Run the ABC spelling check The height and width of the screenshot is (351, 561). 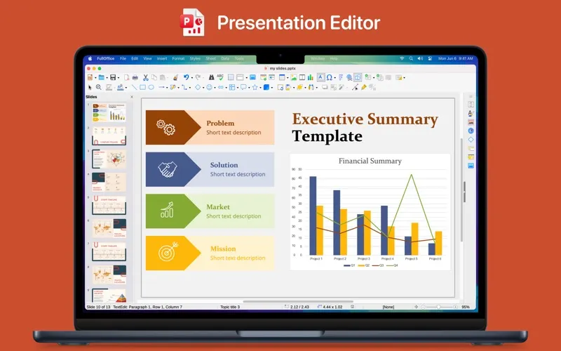(x=220, y=77)
